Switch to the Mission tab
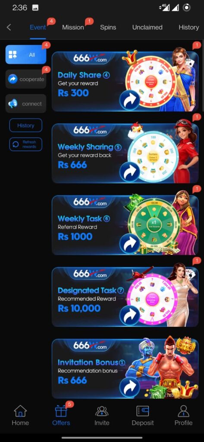The width and height of the screenshot is (204, 442). tap(73, 27)
